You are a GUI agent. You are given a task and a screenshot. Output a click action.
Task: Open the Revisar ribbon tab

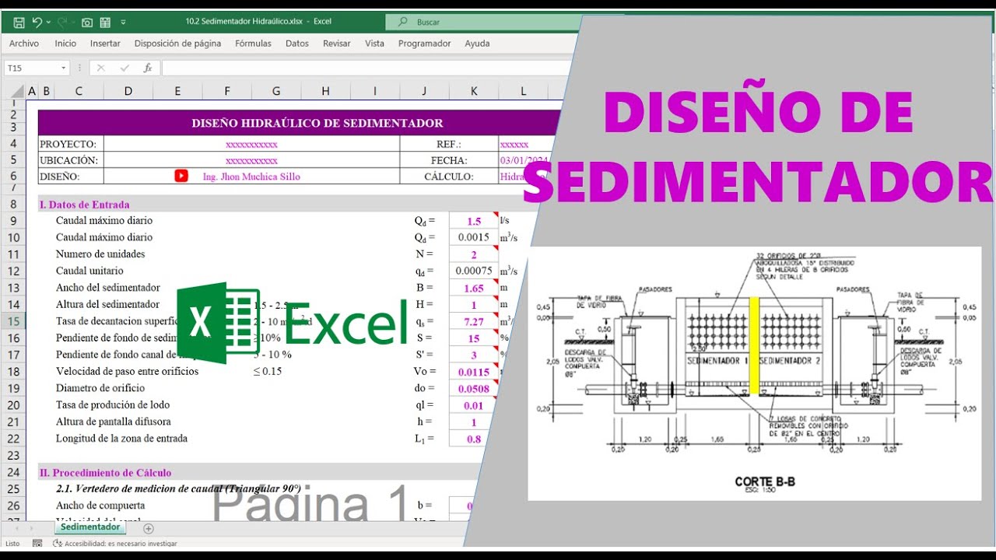pyautogui.click(x=337, y=44)
